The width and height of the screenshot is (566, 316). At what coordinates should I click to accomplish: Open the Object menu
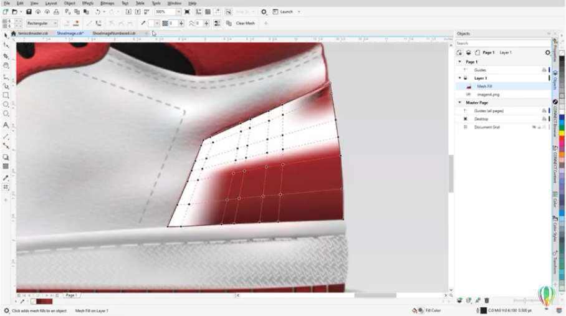point(69,3)
